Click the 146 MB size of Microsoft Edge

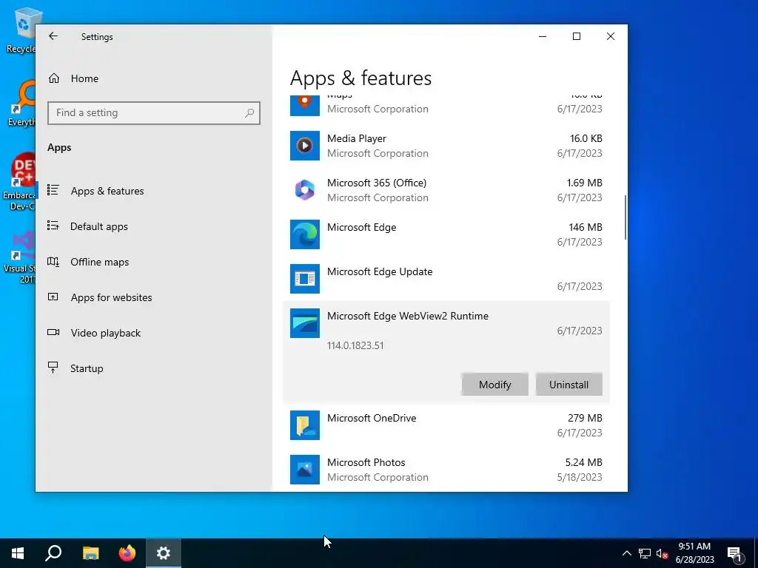(x=586, y=228)
